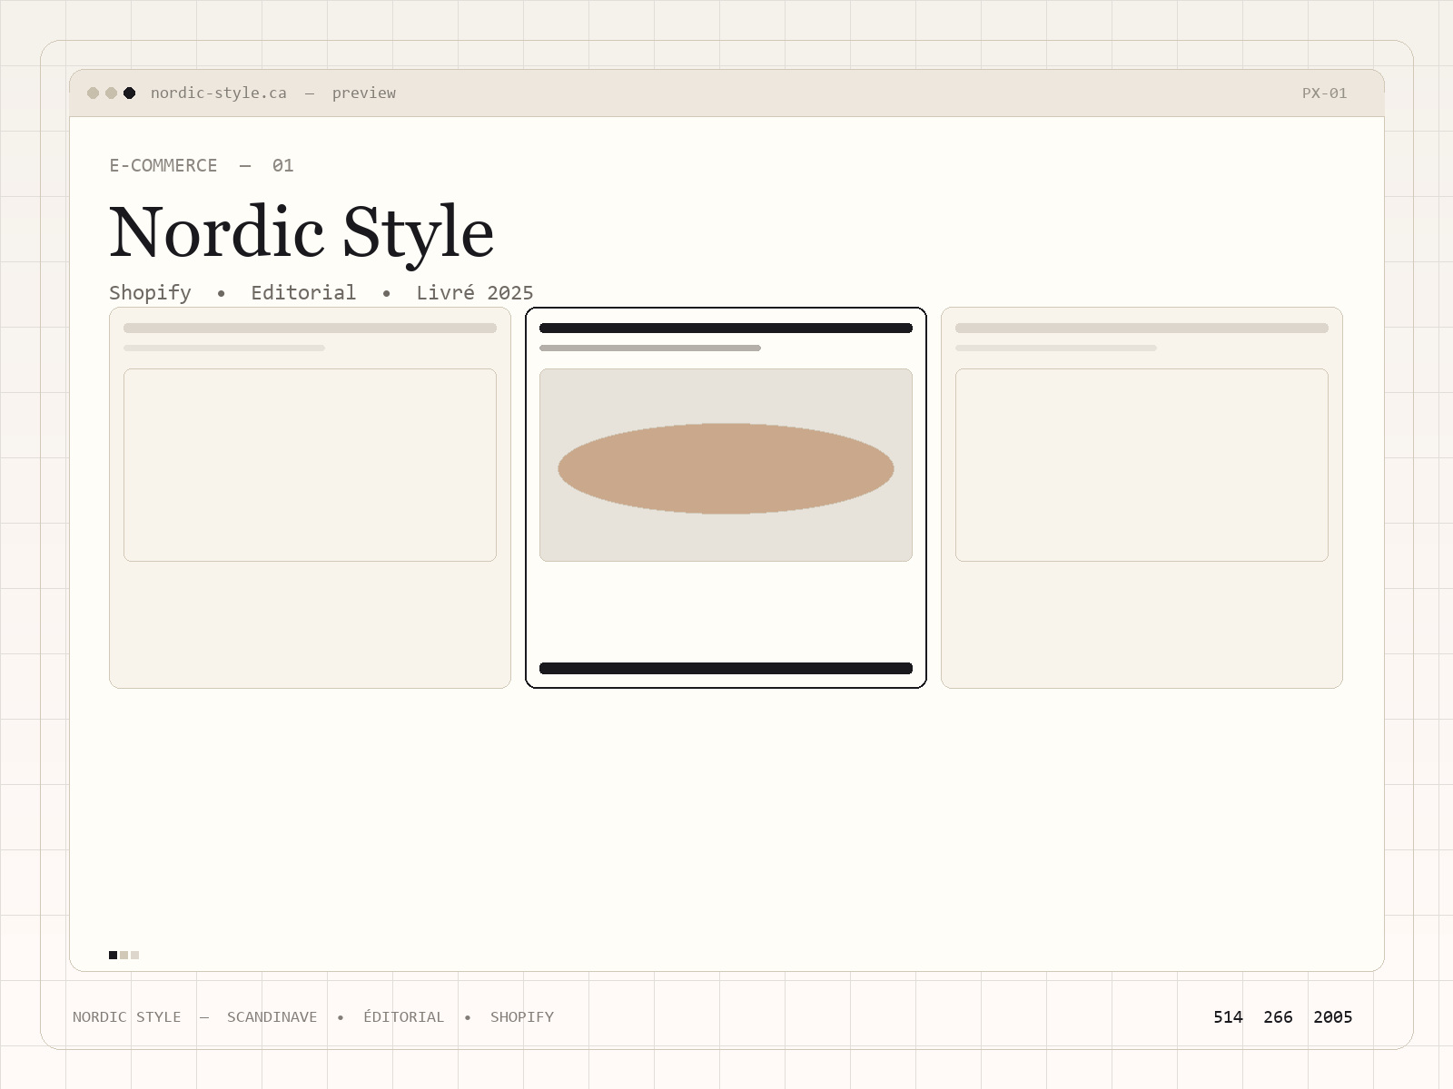Click 'Livré 2025' text
Viewport: 1453px width, 1089px height.
point(475,292)
